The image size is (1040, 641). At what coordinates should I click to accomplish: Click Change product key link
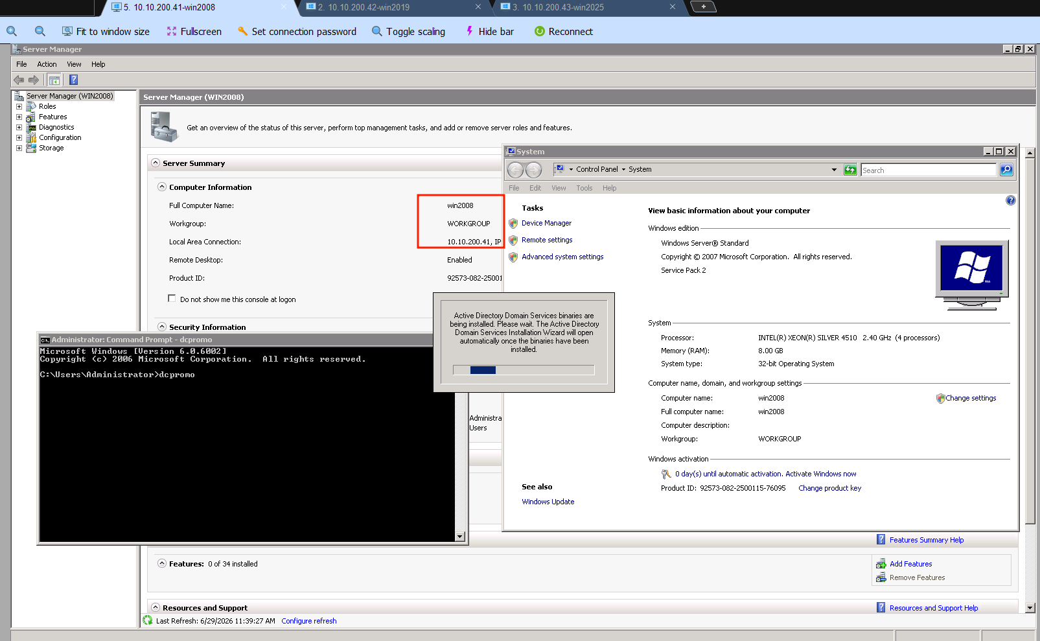pos(829,488)
